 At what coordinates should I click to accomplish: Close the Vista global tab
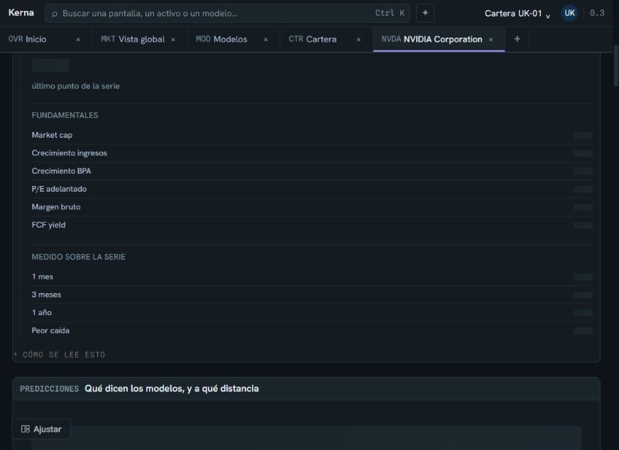click(x=173, y=40)
